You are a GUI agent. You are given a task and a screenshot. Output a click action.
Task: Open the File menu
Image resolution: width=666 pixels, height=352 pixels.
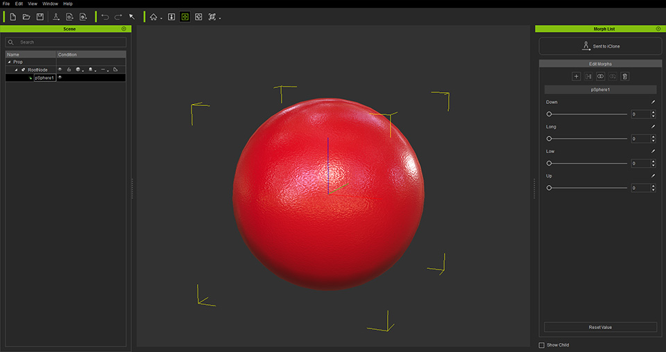pos(6,3)
